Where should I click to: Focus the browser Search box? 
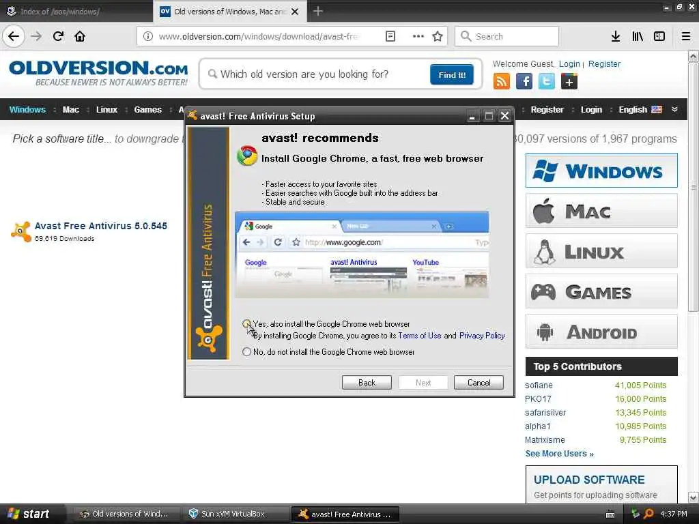click(x=507, y=36)
